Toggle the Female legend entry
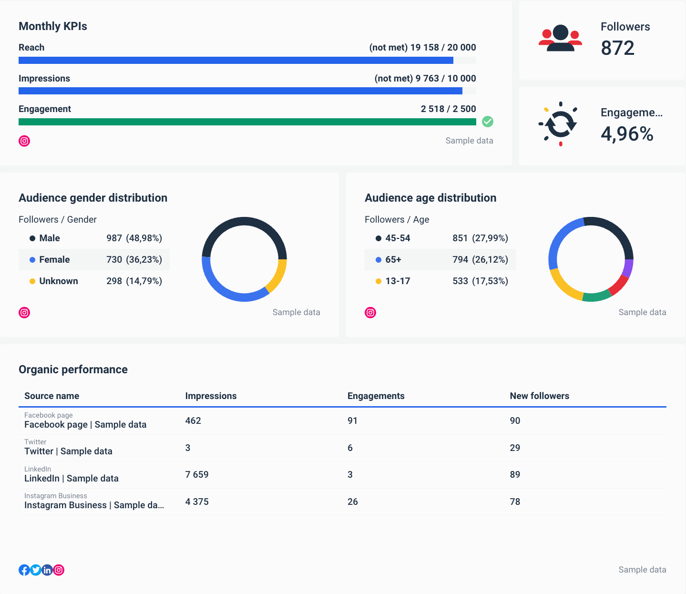The image size is (686, 594). (55, 259)
